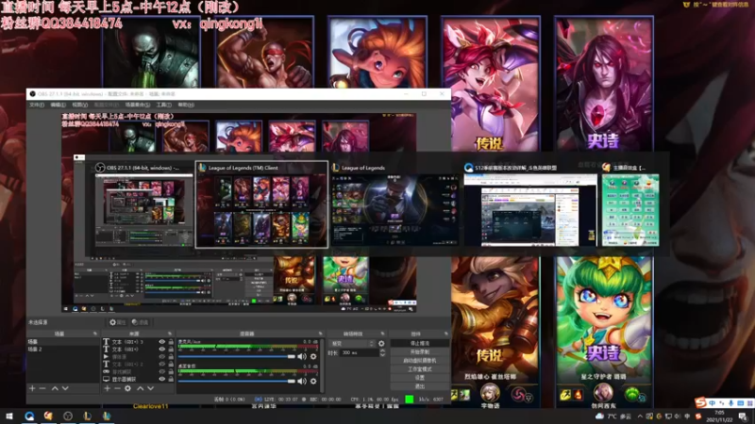The height and width of the screenshot is (424, 755).
Task: Click the start virtual camera button
Action: tap(419, 361)
